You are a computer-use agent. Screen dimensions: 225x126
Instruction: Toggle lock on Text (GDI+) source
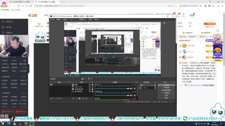[x=93, y=87]
